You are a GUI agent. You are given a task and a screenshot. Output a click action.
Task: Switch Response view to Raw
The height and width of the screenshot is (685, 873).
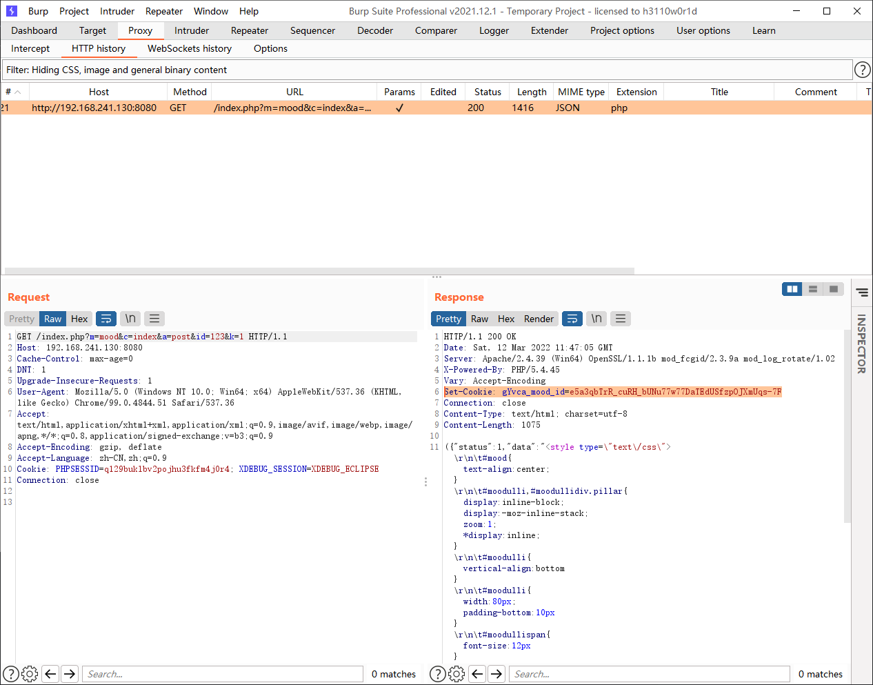click(479, 319)
